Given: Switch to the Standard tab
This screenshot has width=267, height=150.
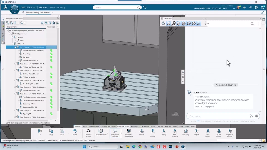Looking at the screenshot, I should (78, 126).
